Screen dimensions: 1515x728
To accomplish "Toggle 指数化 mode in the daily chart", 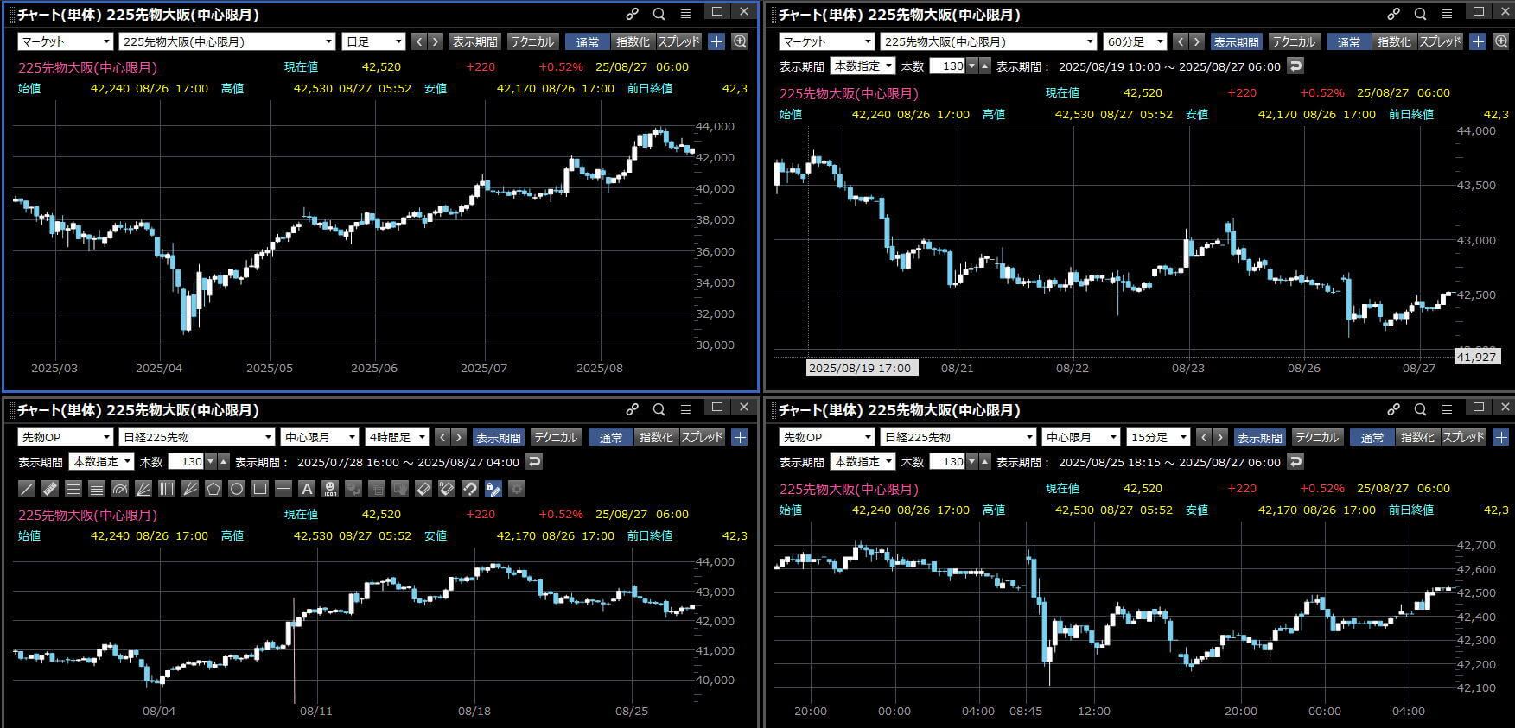I will click(632, 41).
